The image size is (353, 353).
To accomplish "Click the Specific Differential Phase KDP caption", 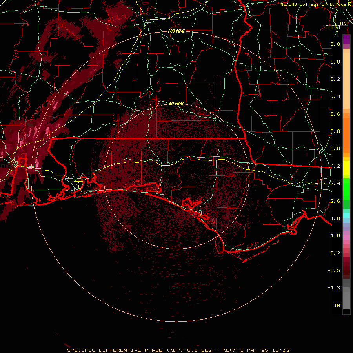I will (178, 350).
